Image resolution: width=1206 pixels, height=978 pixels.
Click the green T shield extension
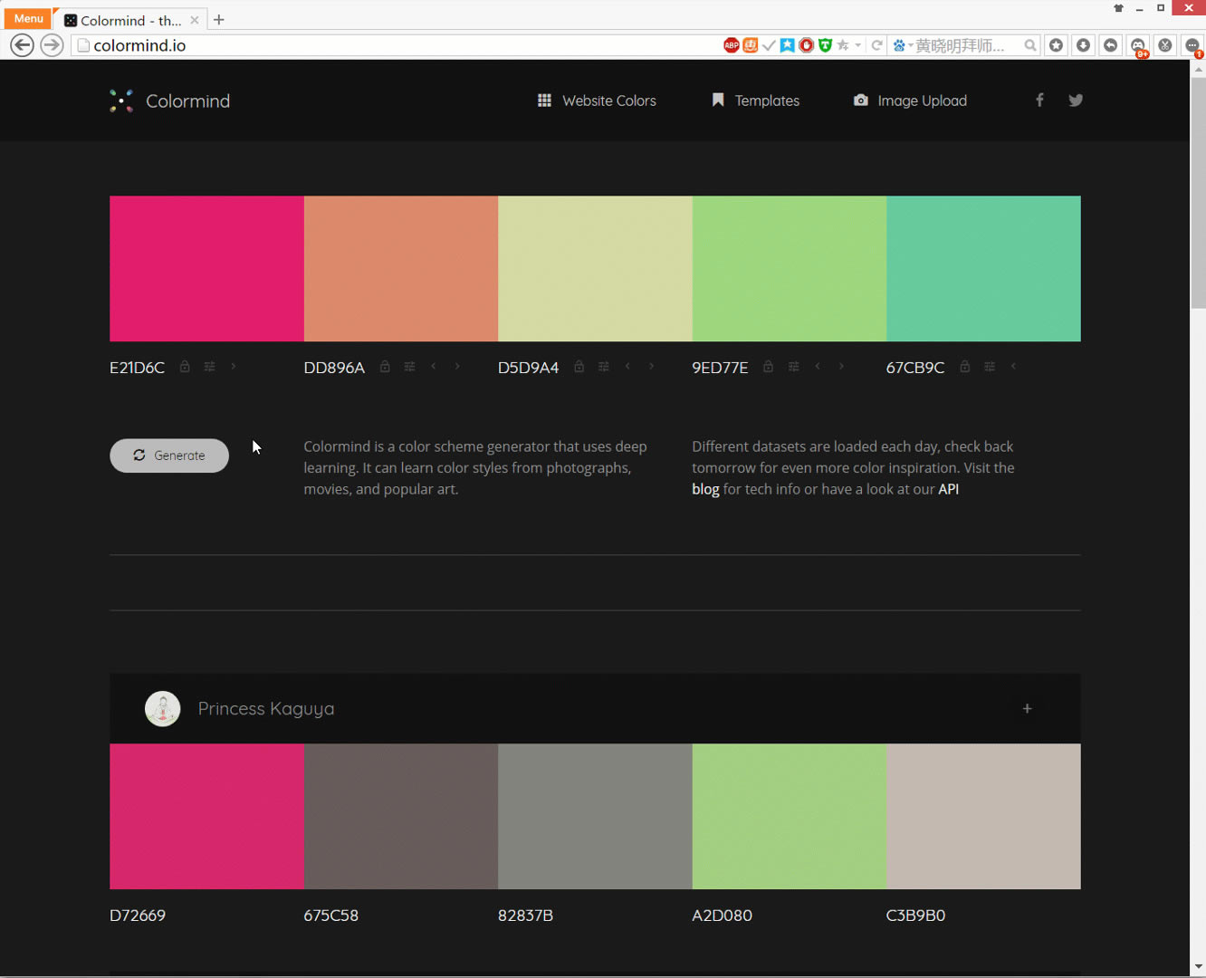(825, 45)
